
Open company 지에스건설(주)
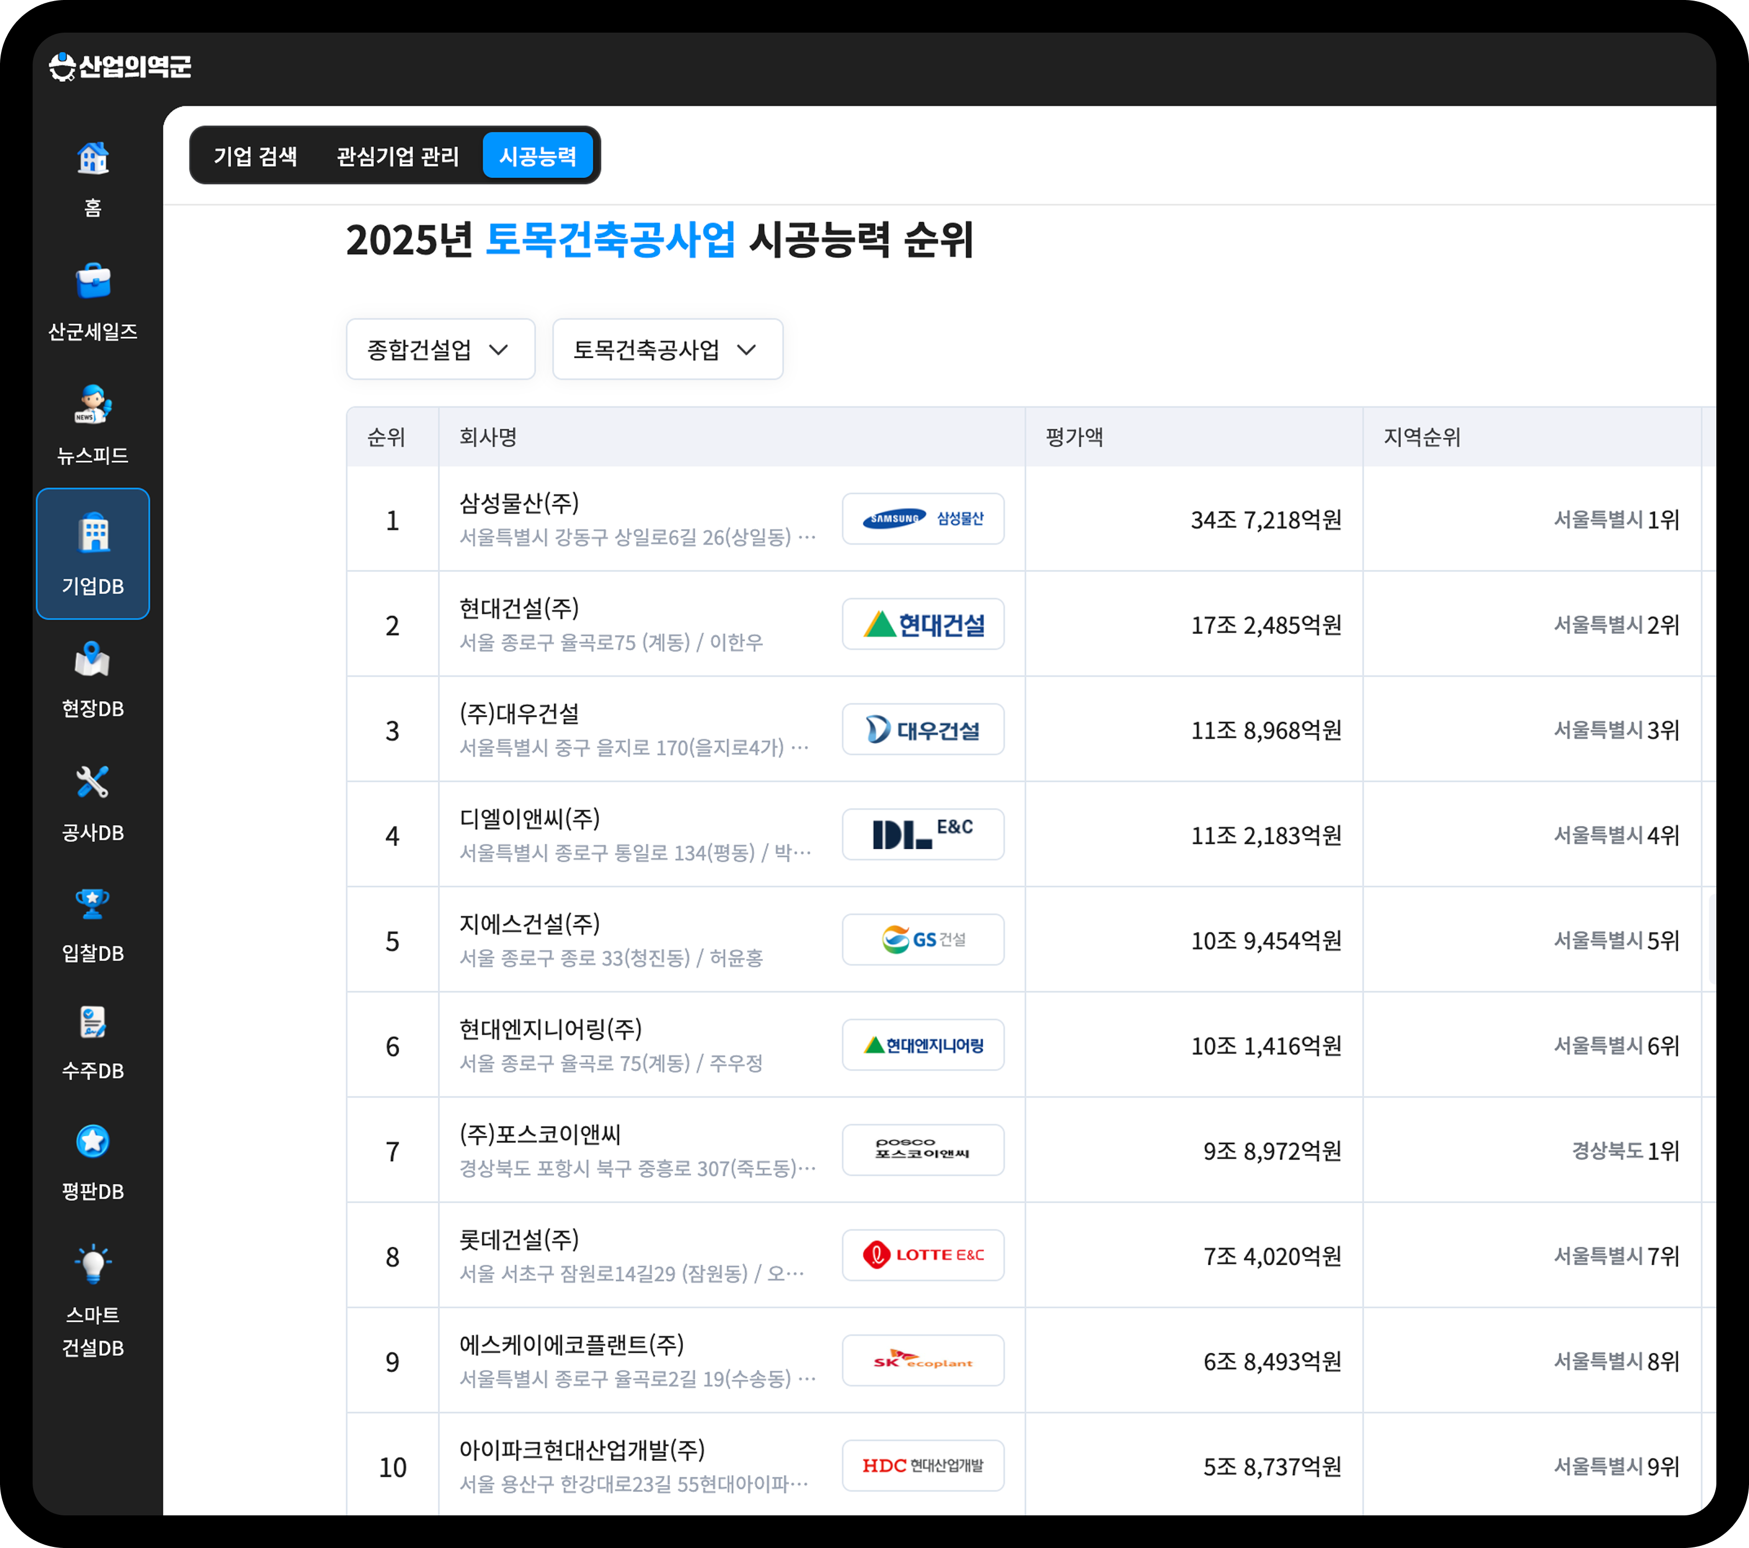(530, 924)
